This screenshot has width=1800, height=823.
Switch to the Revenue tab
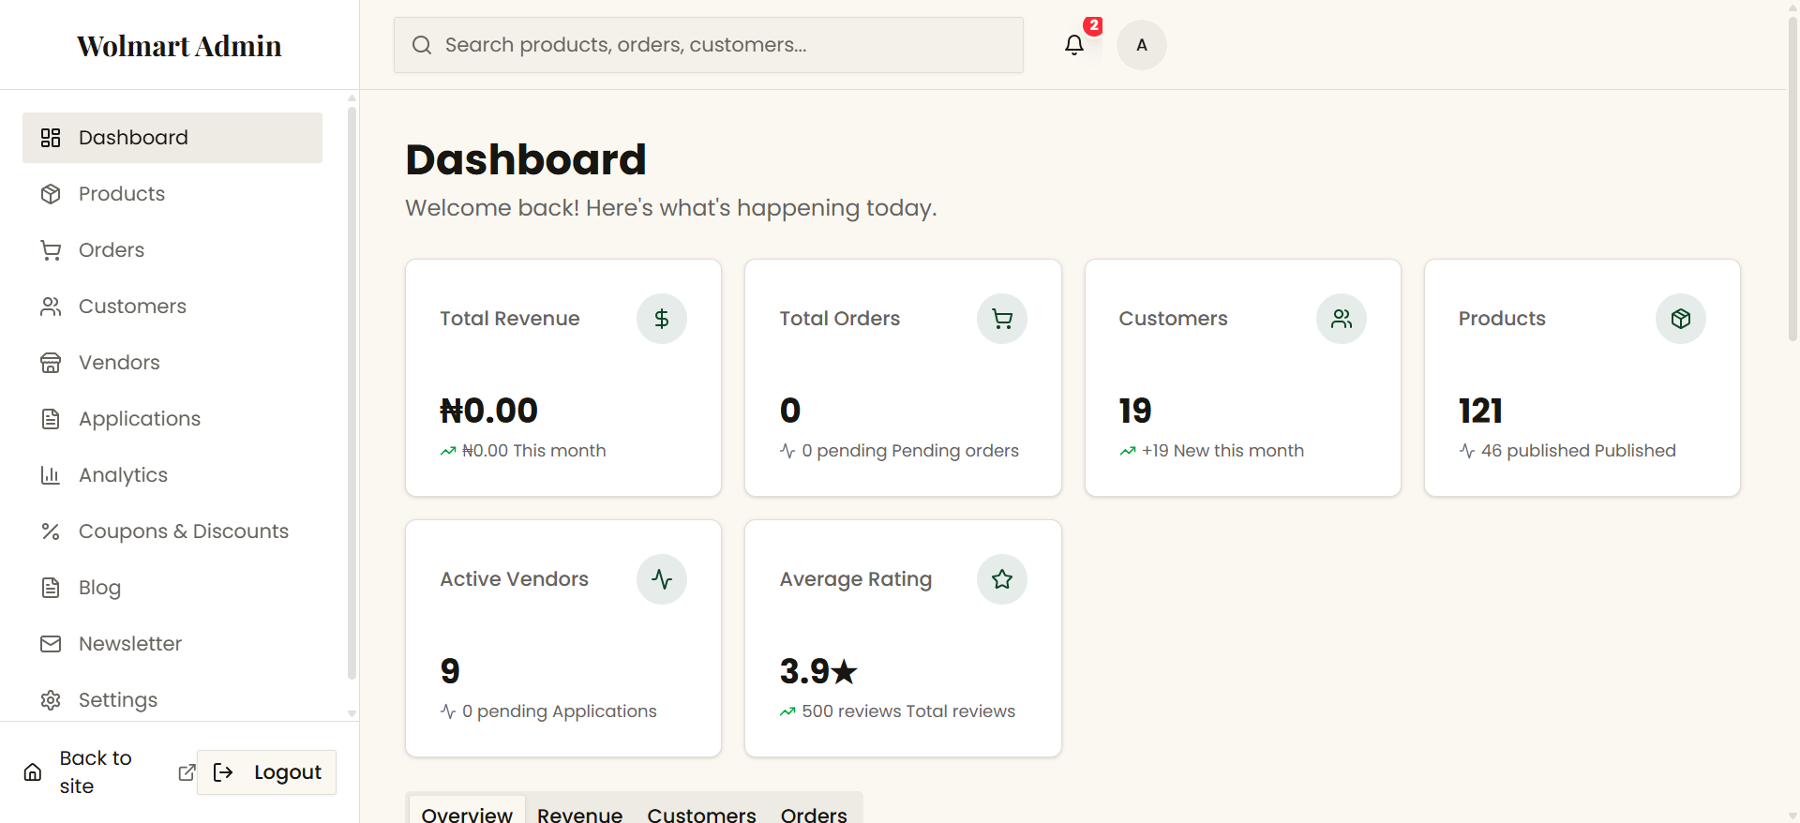[579, 812]
